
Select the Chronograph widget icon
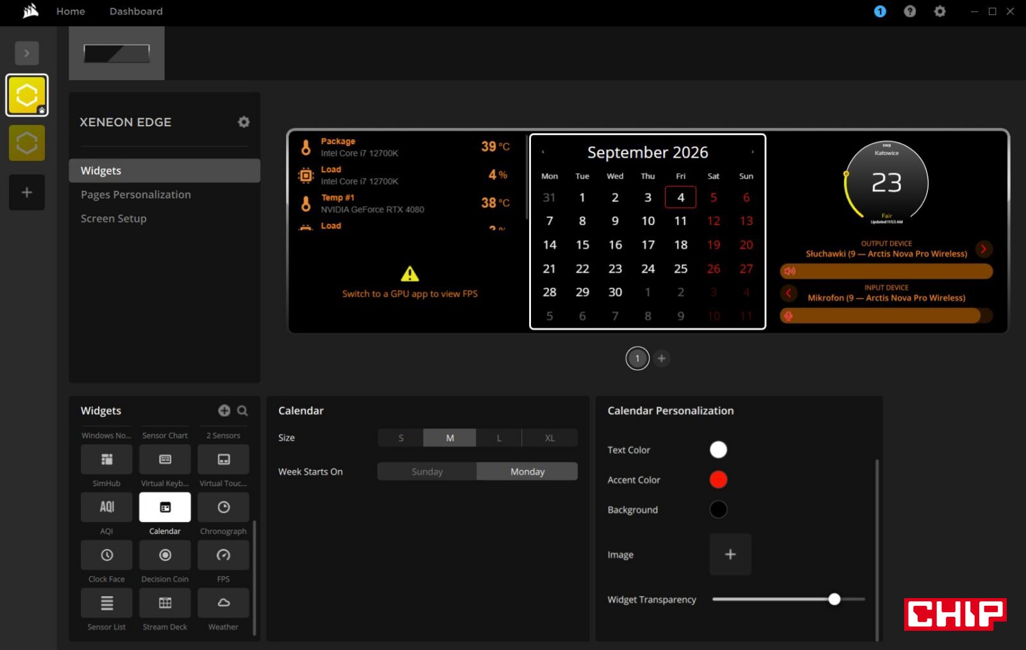point(223,507)
